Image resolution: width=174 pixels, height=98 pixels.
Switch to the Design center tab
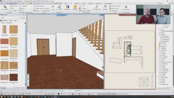click(10, 88)
